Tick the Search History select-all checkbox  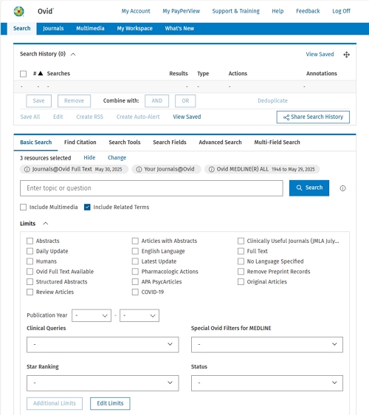pyautogui.click(x=24, y=74)
